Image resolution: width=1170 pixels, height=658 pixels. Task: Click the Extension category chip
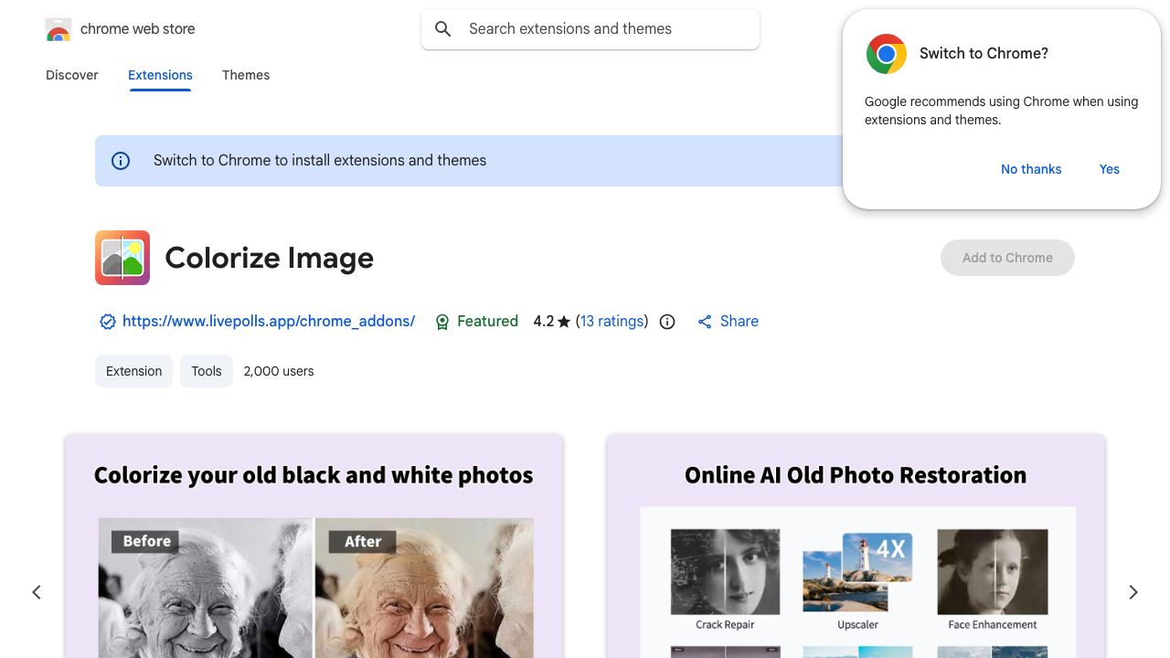[133, 371]
